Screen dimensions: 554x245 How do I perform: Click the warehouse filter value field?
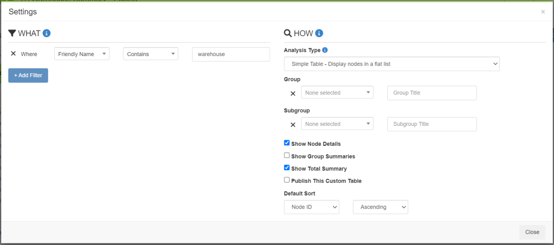pyautogui.click(x=230, y=54)
